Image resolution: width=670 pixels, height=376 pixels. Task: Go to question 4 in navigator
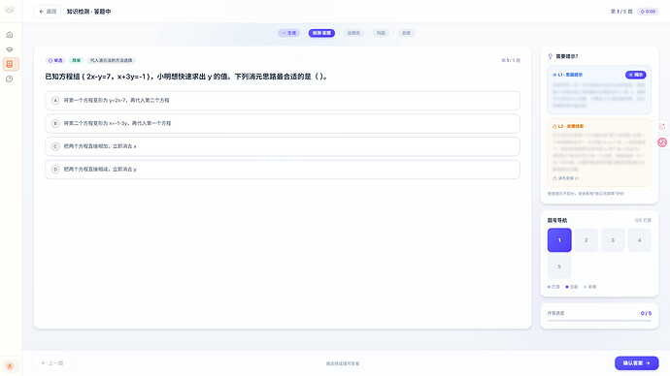[639, 240]
